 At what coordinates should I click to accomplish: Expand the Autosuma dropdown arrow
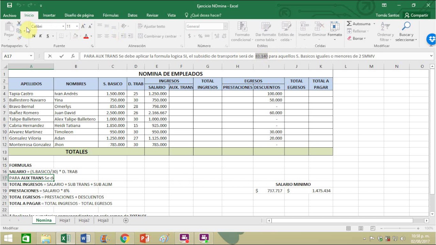tap(374, 24)
